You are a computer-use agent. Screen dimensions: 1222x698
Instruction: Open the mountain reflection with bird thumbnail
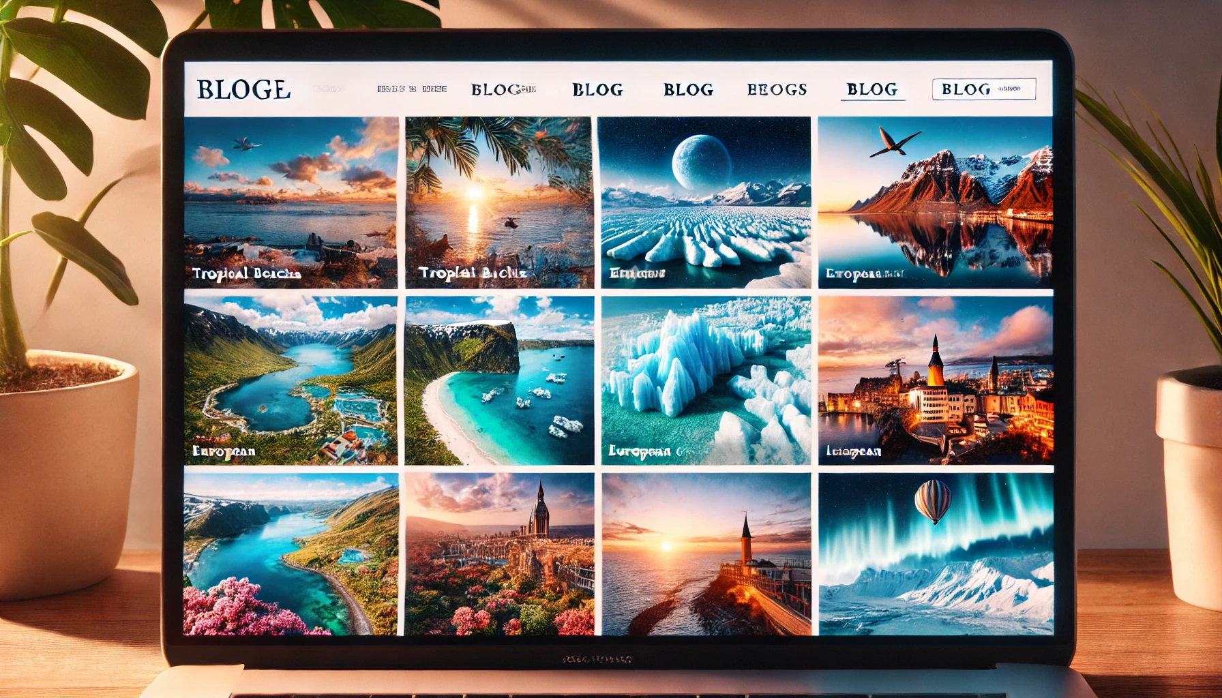(936, 202)
